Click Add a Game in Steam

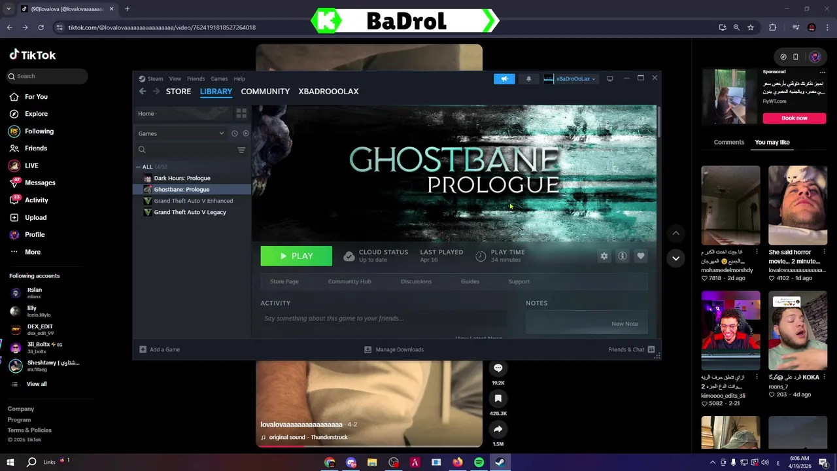[160, 349]
